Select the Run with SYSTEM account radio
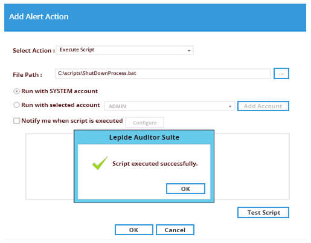 click(x=16, y=91)
